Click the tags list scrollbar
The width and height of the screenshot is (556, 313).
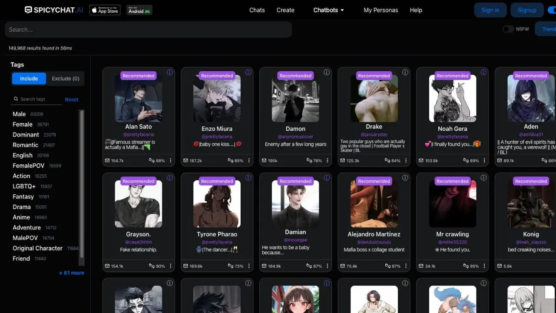pyautogui.click(x=81, y=187)
